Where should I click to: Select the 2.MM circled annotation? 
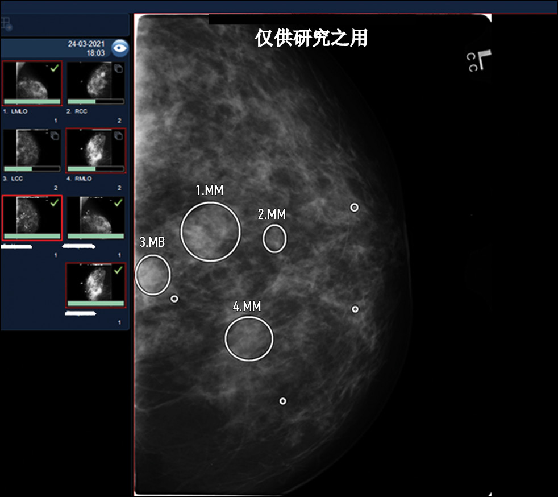[x=274, y=238]
